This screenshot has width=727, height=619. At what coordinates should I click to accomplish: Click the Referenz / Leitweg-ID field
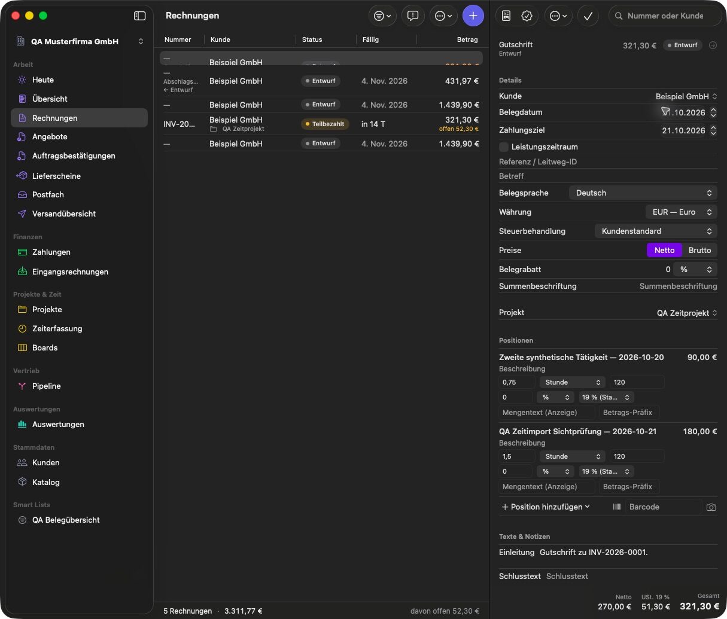click(x=608, y=161)
